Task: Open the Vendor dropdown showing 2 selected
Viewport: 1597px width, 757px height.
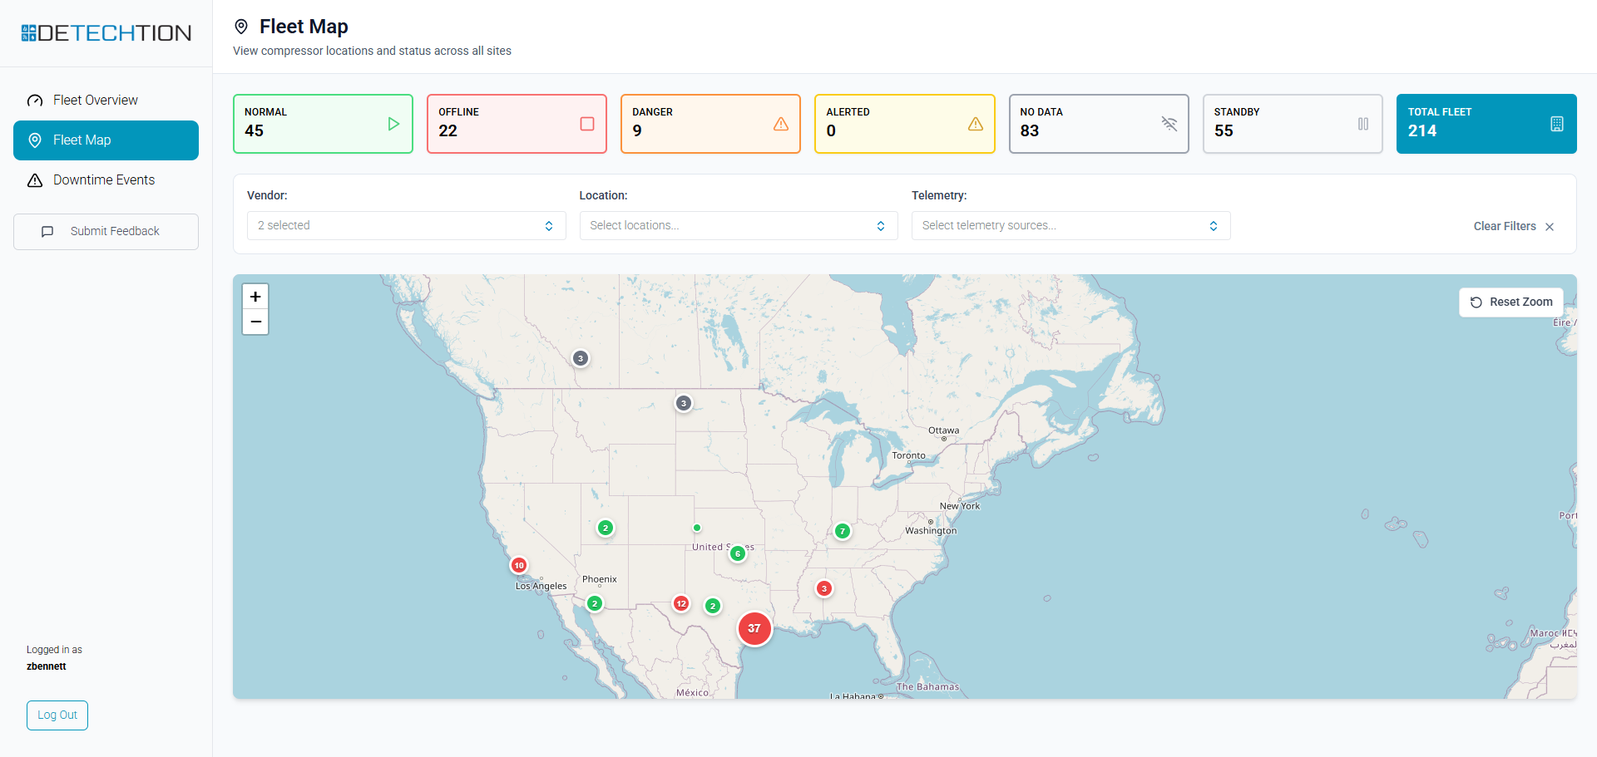Action: [x=406, y=226]
